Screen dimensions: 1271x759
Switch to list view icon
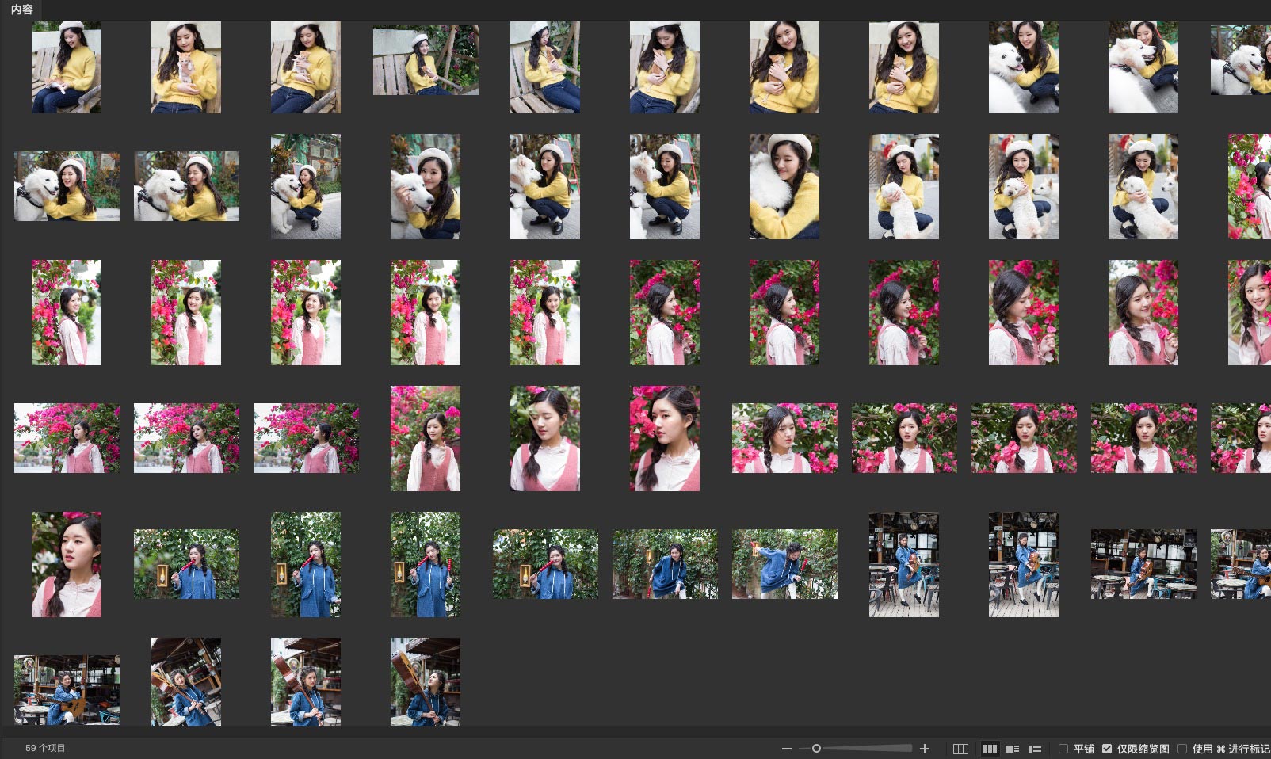tap(1035, 749)
